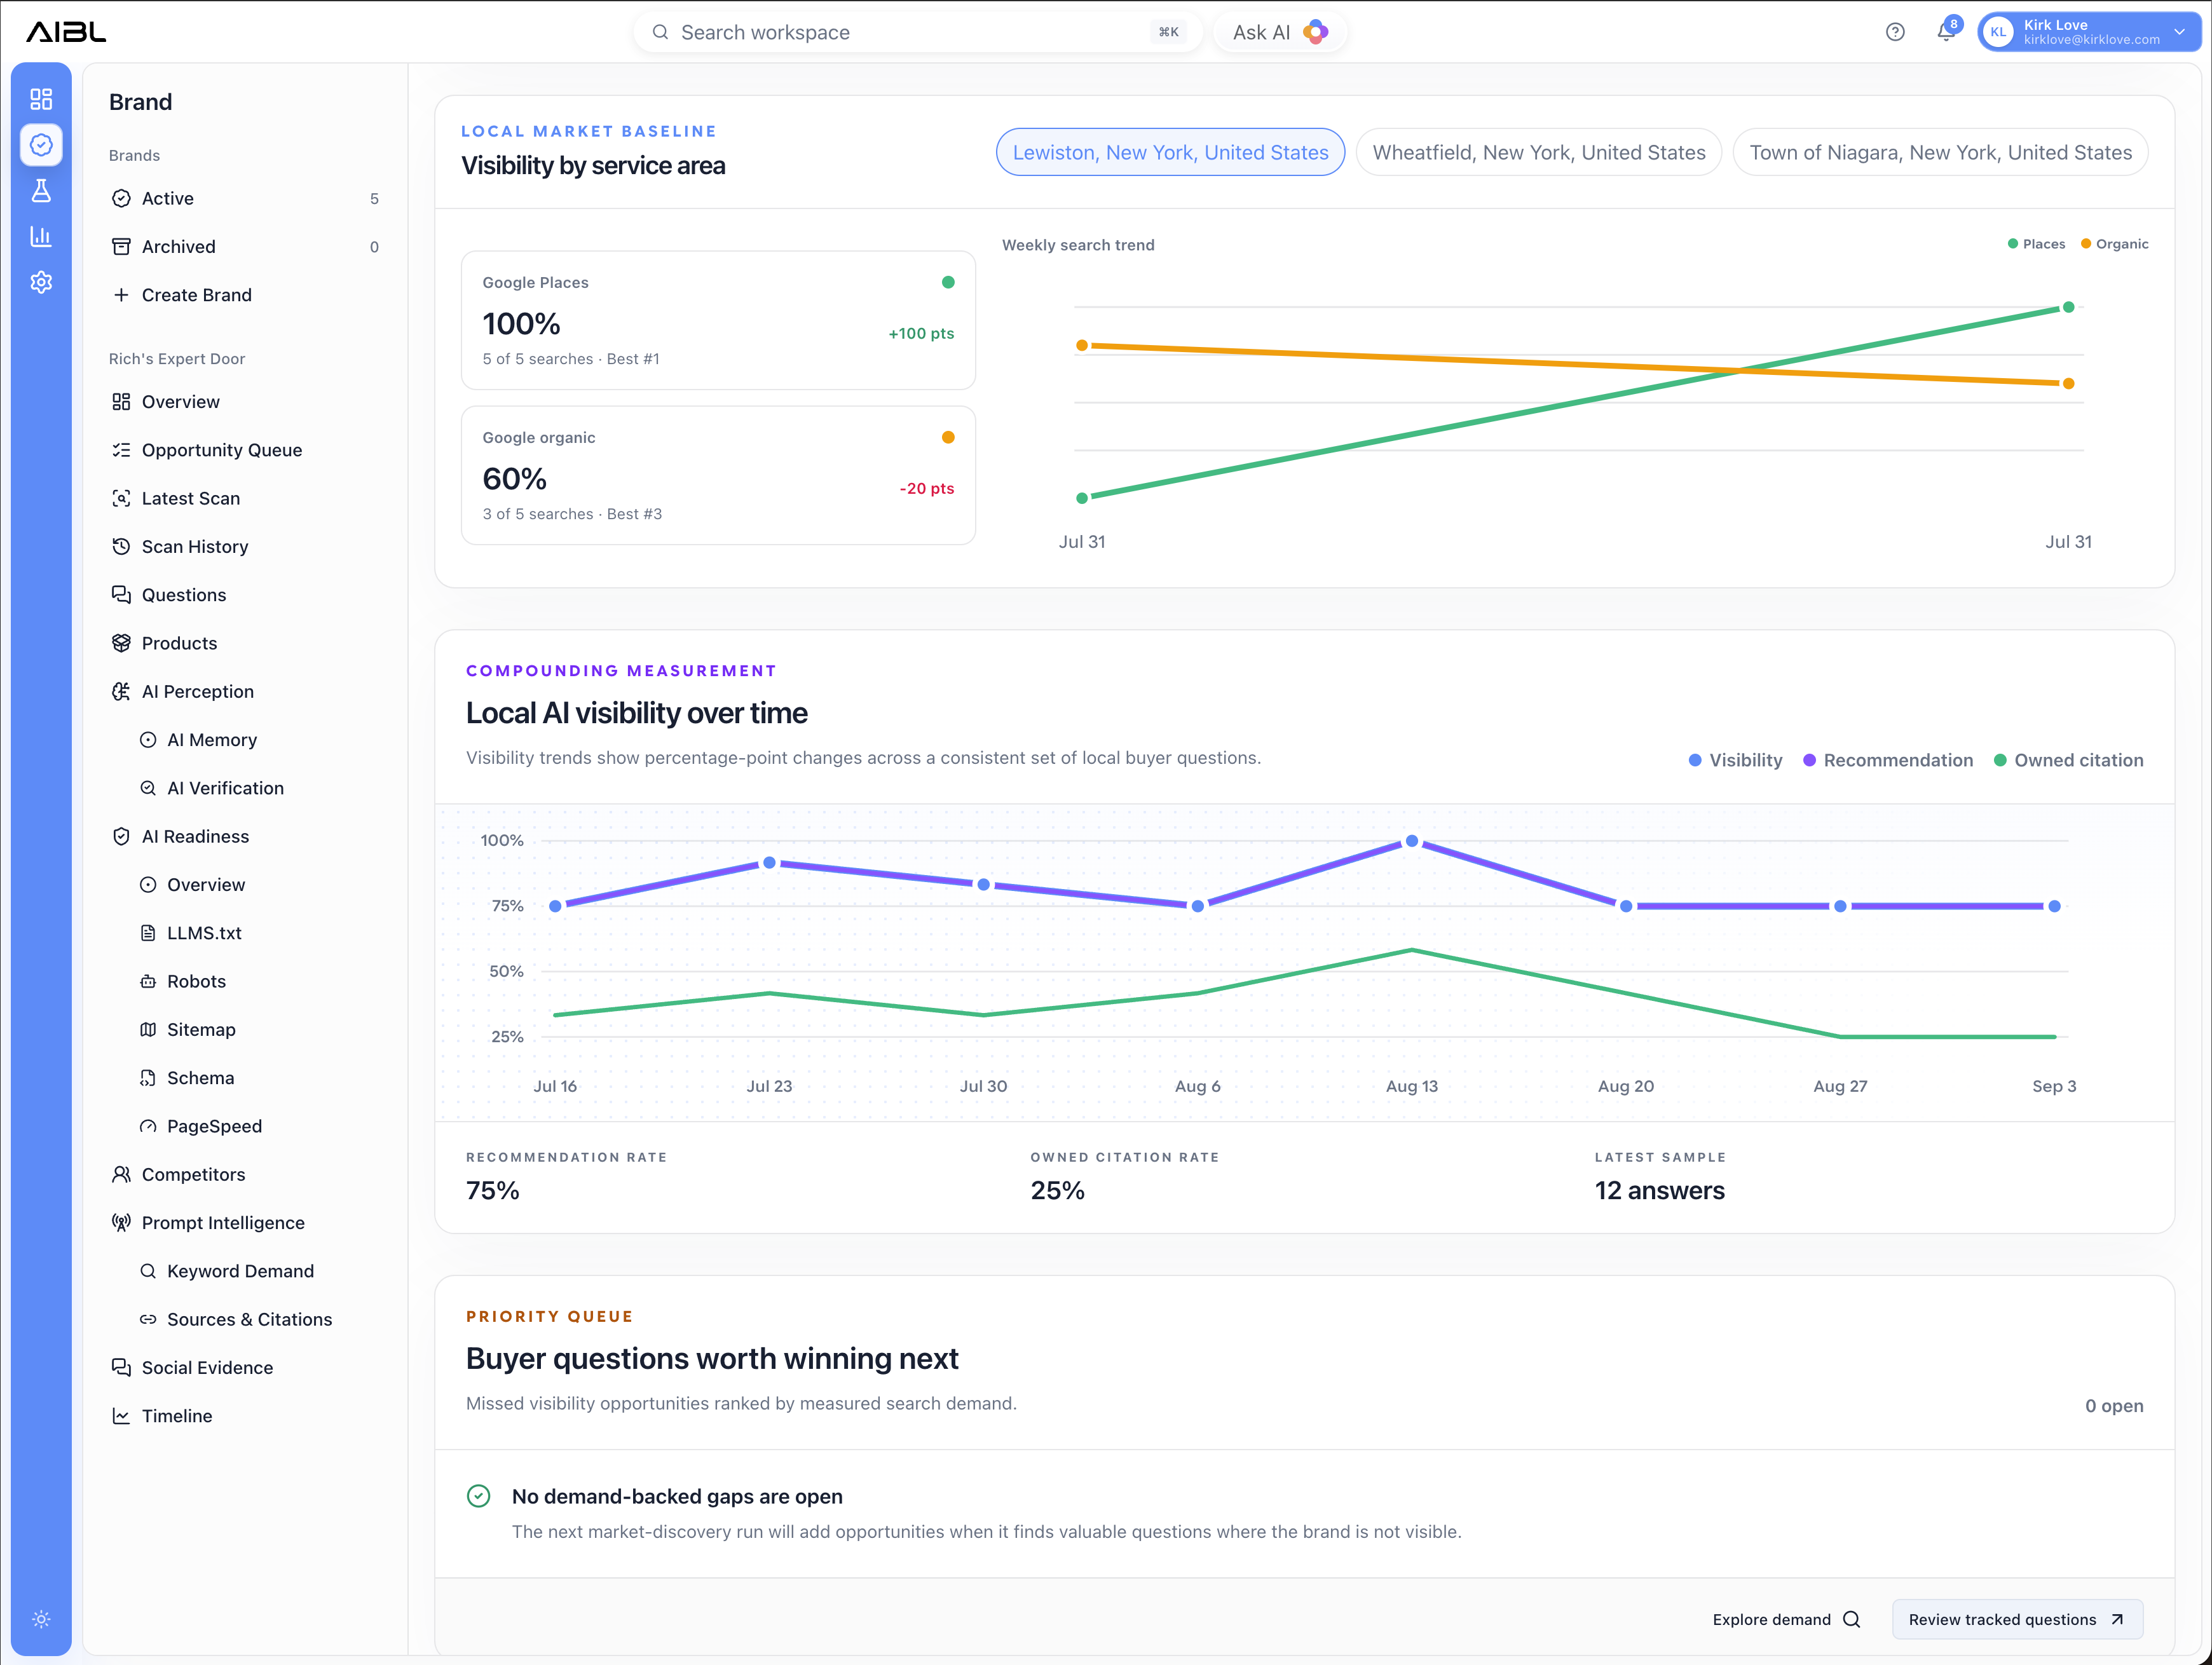This screenshot has width=2212, height=1665.
Task: Select Wheatfield, New York service area tab
Action: 1538,152
